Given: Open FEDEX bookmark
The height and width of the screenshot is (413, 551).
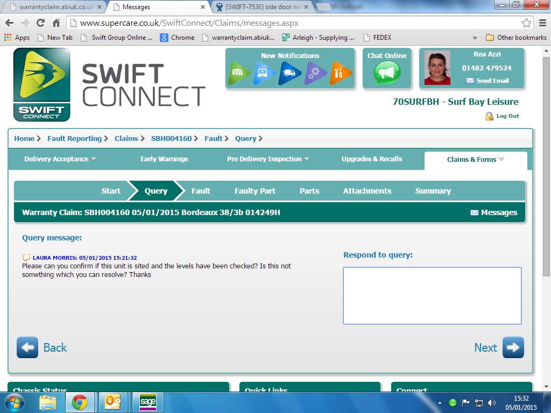Looking at the screenshot, I should pyautogui.click(x=377, y=38).
